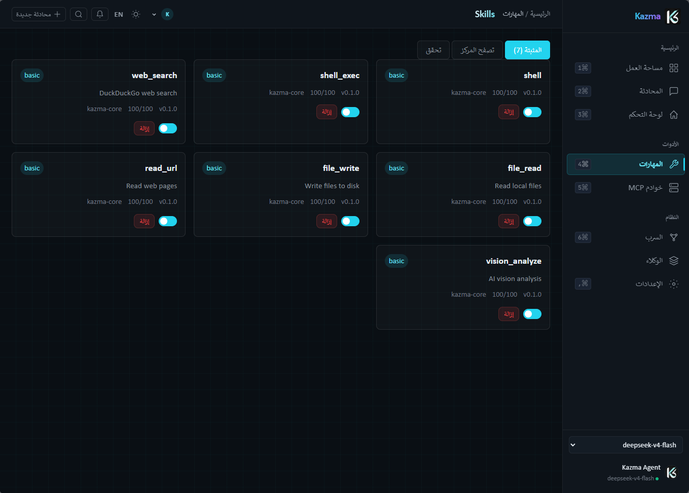Toggle the vision_analyze skill switch
The width and height of the screenshot is (689, 493).
tap(532, 314)
